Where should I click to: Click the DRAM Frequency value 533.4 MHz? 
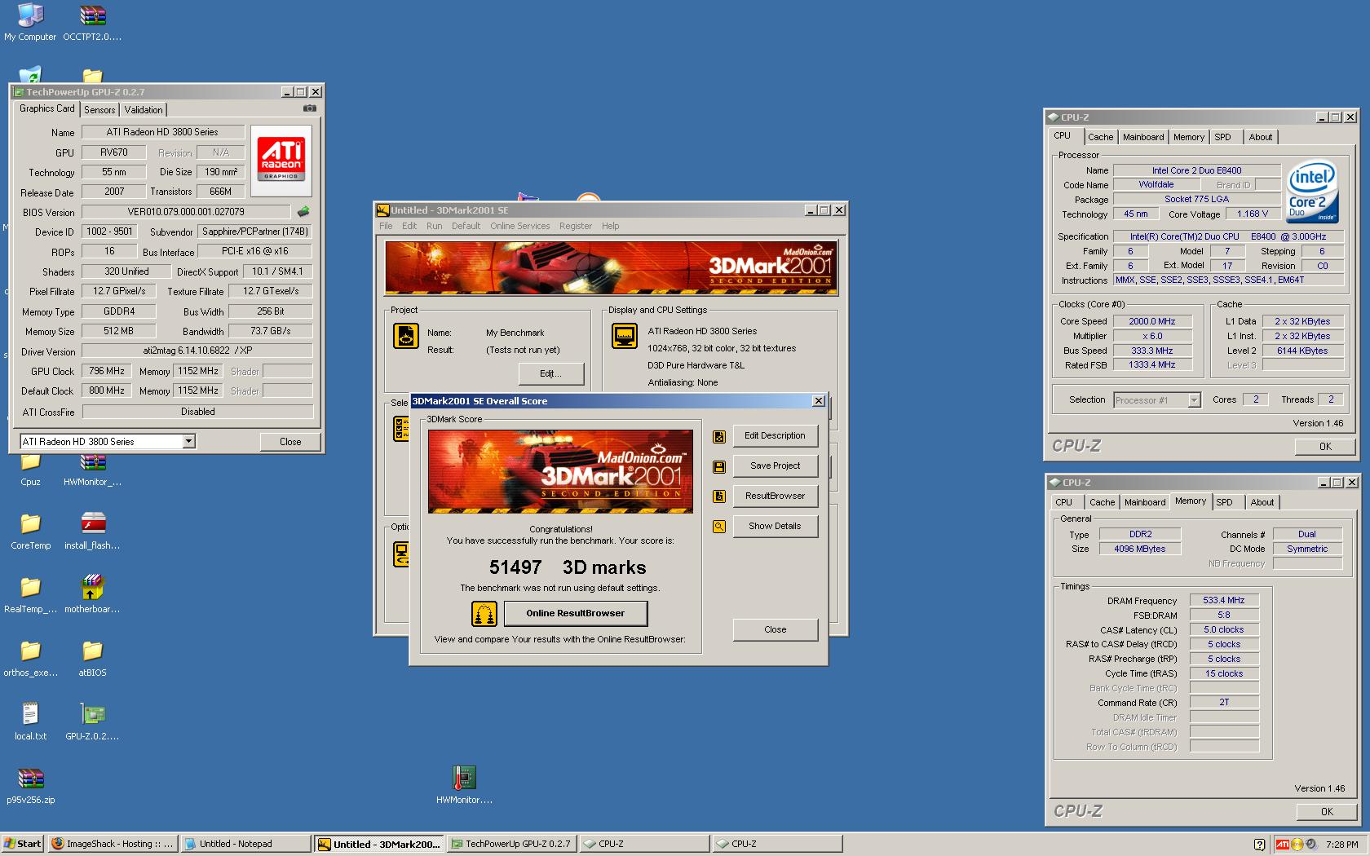click(1223, 600)
